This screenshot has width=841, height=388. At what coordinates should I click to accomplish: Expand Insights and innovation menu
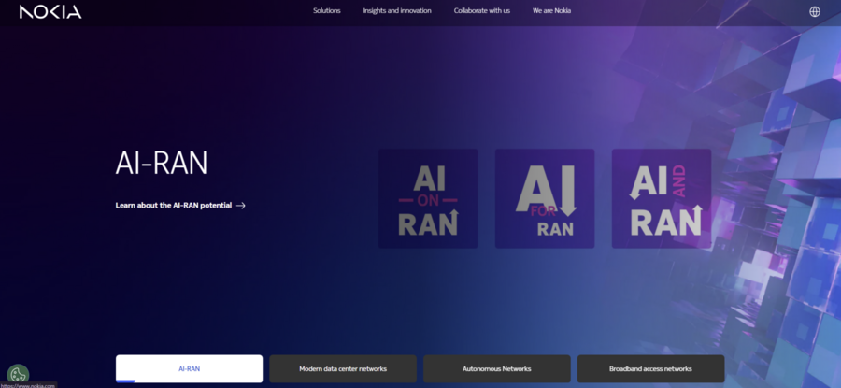(397, 10)
